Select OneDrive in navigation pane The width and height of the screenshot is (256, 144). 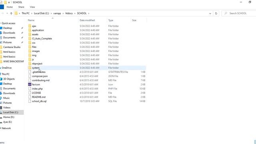click(x=6, y=68)
